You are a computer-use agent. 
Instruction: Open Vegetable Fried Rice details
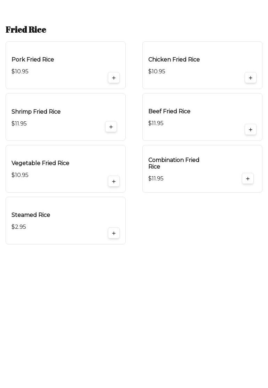[x=40, y=163]
